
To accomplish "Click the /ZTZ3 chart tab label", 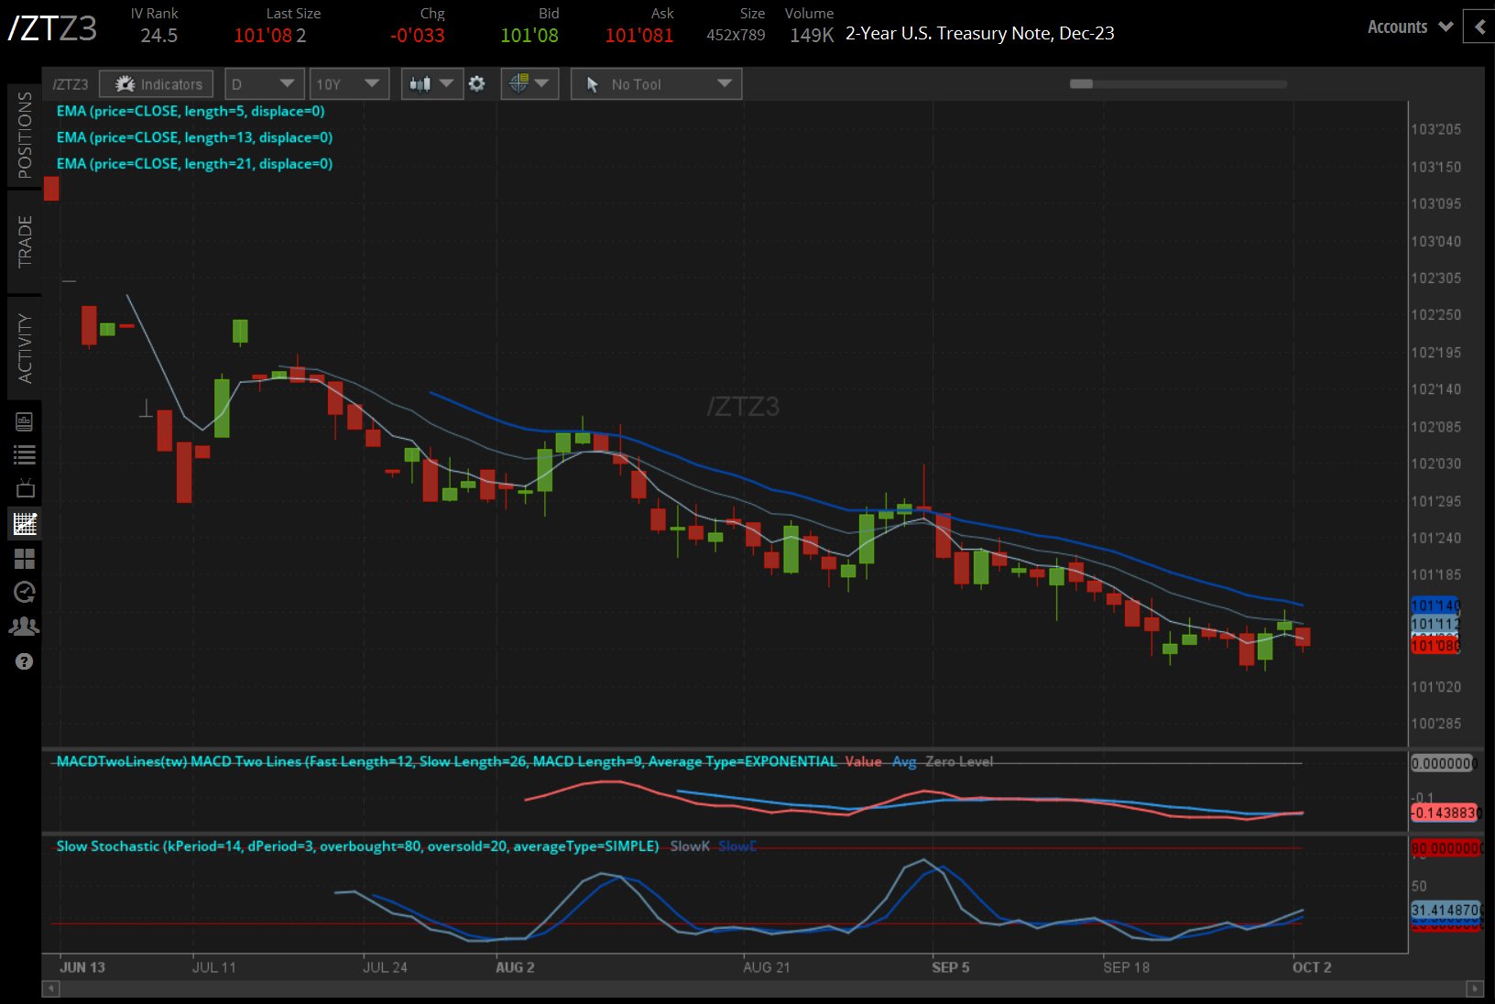I will tap(71, 84).
